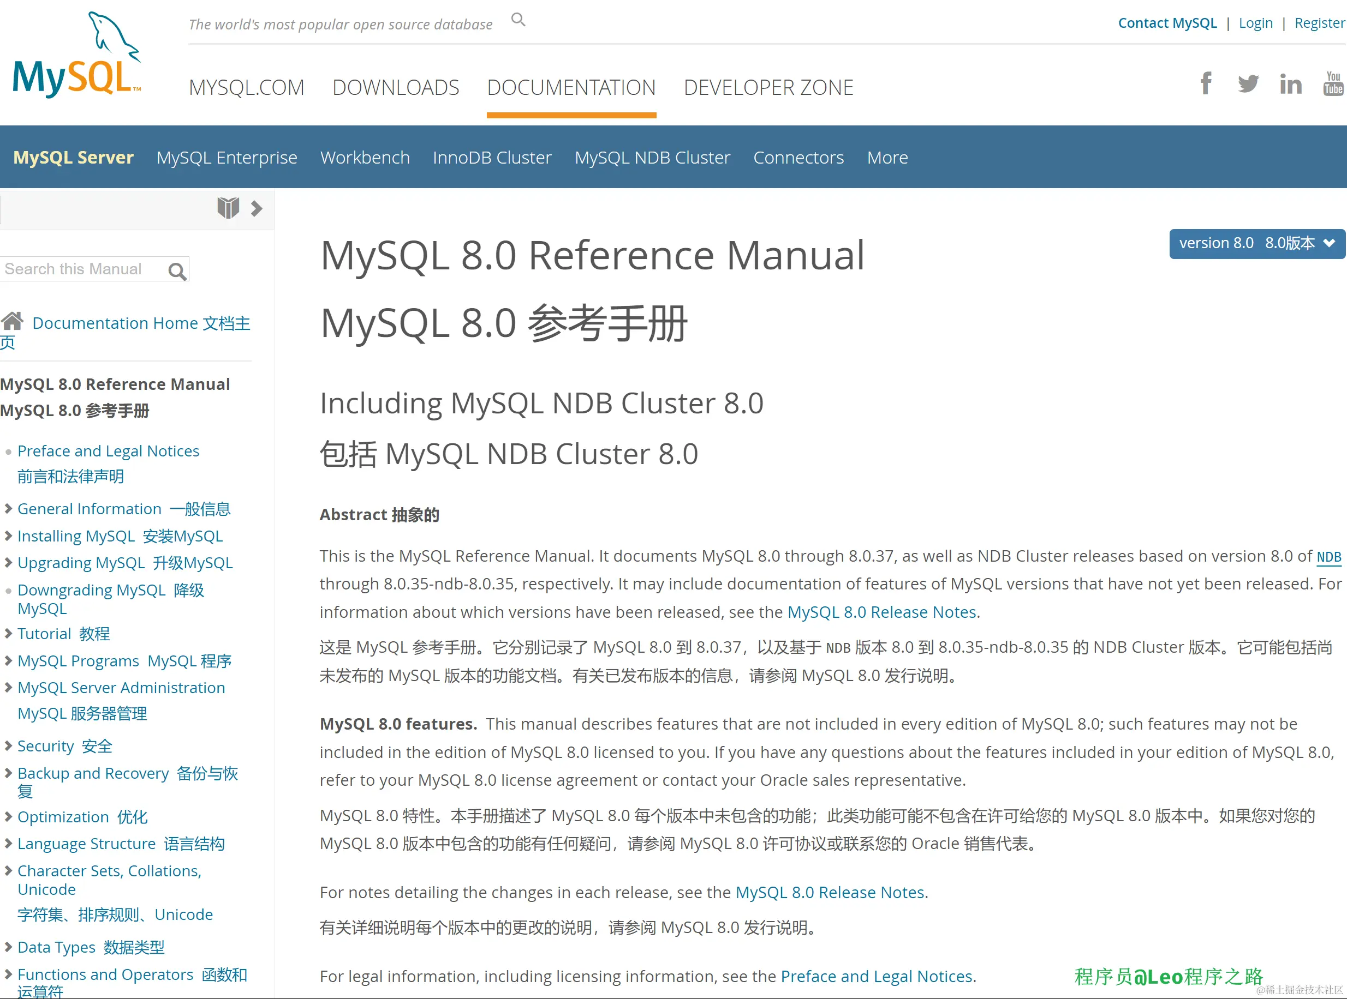Open the Language Structure sidebar link
The width and height of the screenshot is (1347, 999).
121,843
